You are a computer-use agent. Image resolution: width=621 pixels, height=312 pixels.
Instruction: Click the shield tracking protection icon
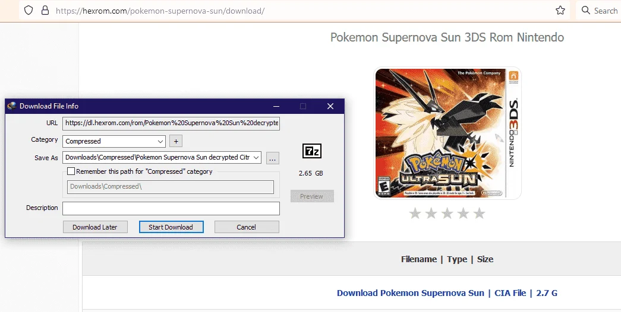pos(29,10)
